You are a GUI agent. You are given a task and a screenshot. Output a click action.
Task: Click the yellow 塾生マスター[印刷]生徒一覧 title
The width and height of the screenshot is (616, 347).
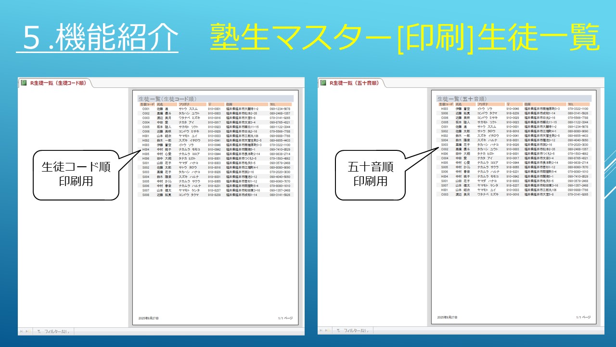[404, 39]
